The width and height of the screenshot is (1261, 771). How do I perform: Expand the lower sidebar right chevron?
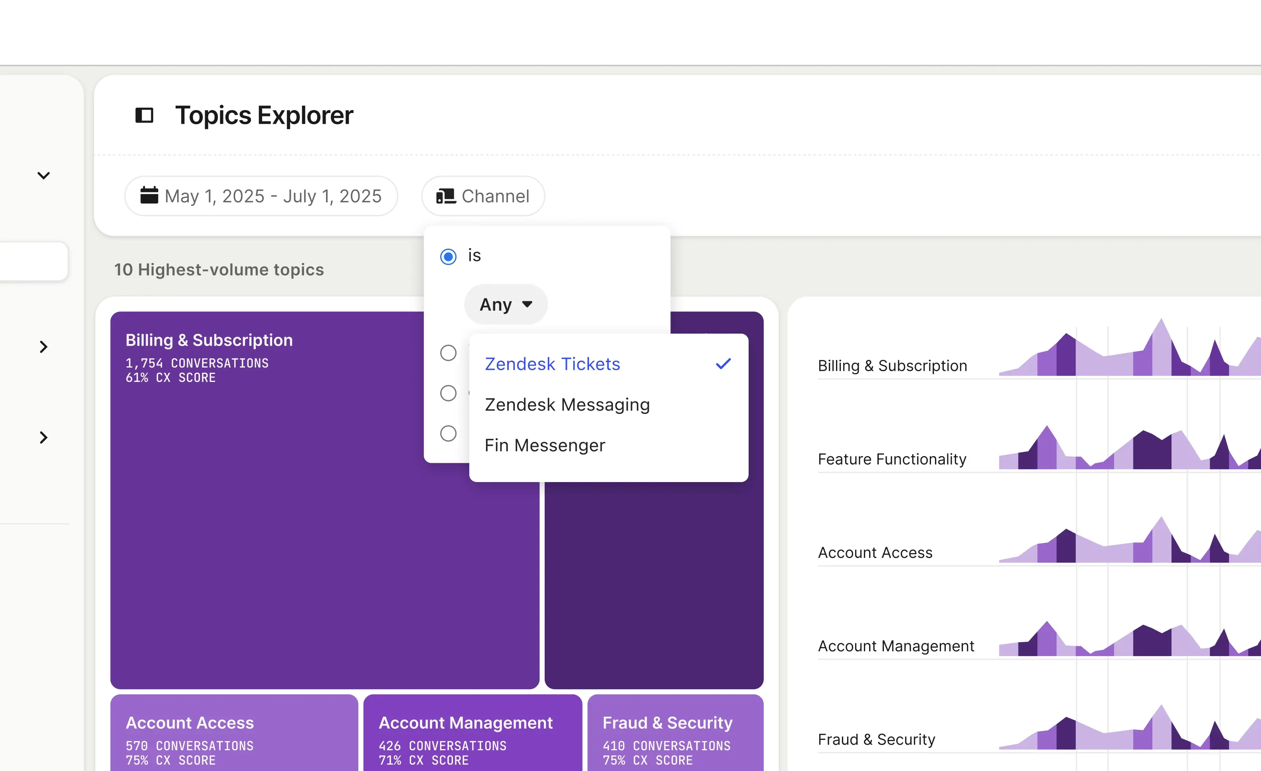[x=43, y=437]
